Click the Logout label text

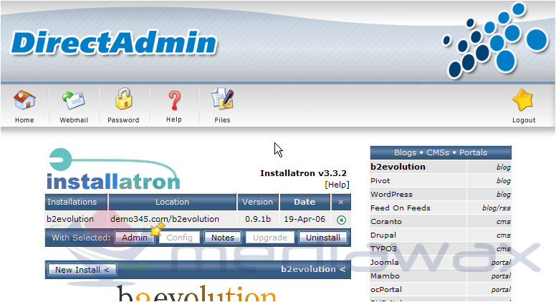click(524, 120)
